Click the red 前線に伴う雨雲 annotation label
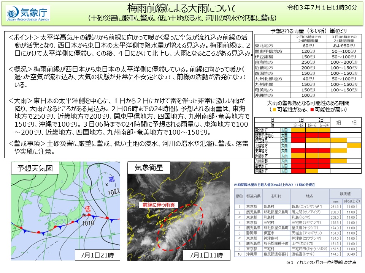Image resolution: width=365 pixels, height=273 pixels. (159, 205)
